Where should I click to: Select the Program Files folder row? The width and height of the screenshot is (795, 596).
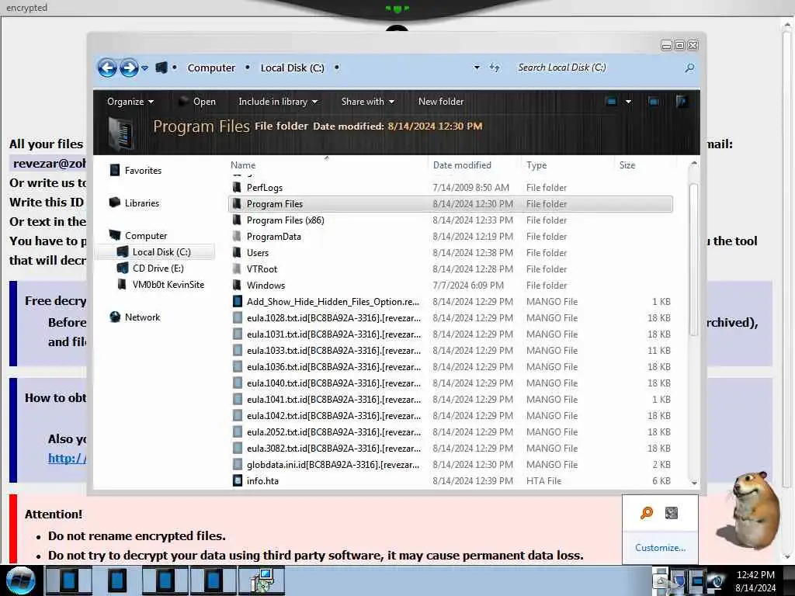pyautogui.click(x=450, y=204)
